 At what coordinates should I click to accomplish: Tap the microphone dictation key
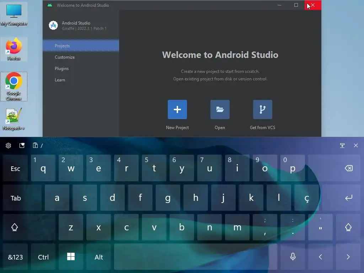point(293,257)
